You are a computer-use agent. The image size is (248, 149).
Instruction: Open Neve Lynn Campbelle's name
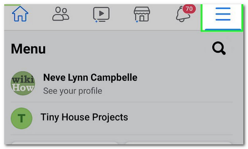point(90,77)
